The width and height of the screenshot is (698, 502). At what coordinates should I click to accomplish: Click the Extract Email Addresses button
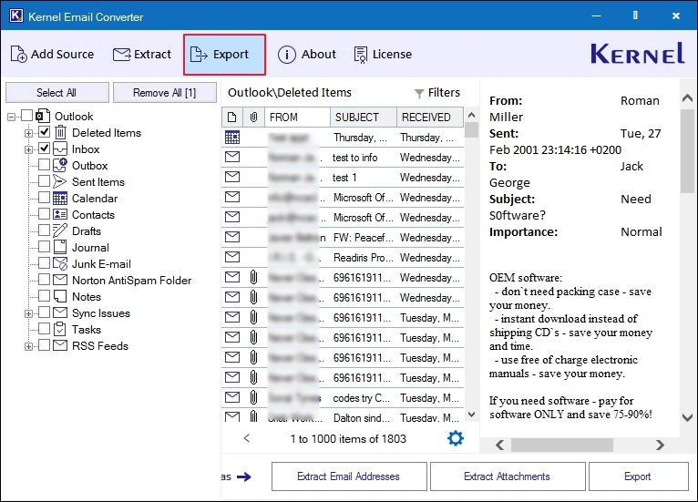[x=349, y=476]
